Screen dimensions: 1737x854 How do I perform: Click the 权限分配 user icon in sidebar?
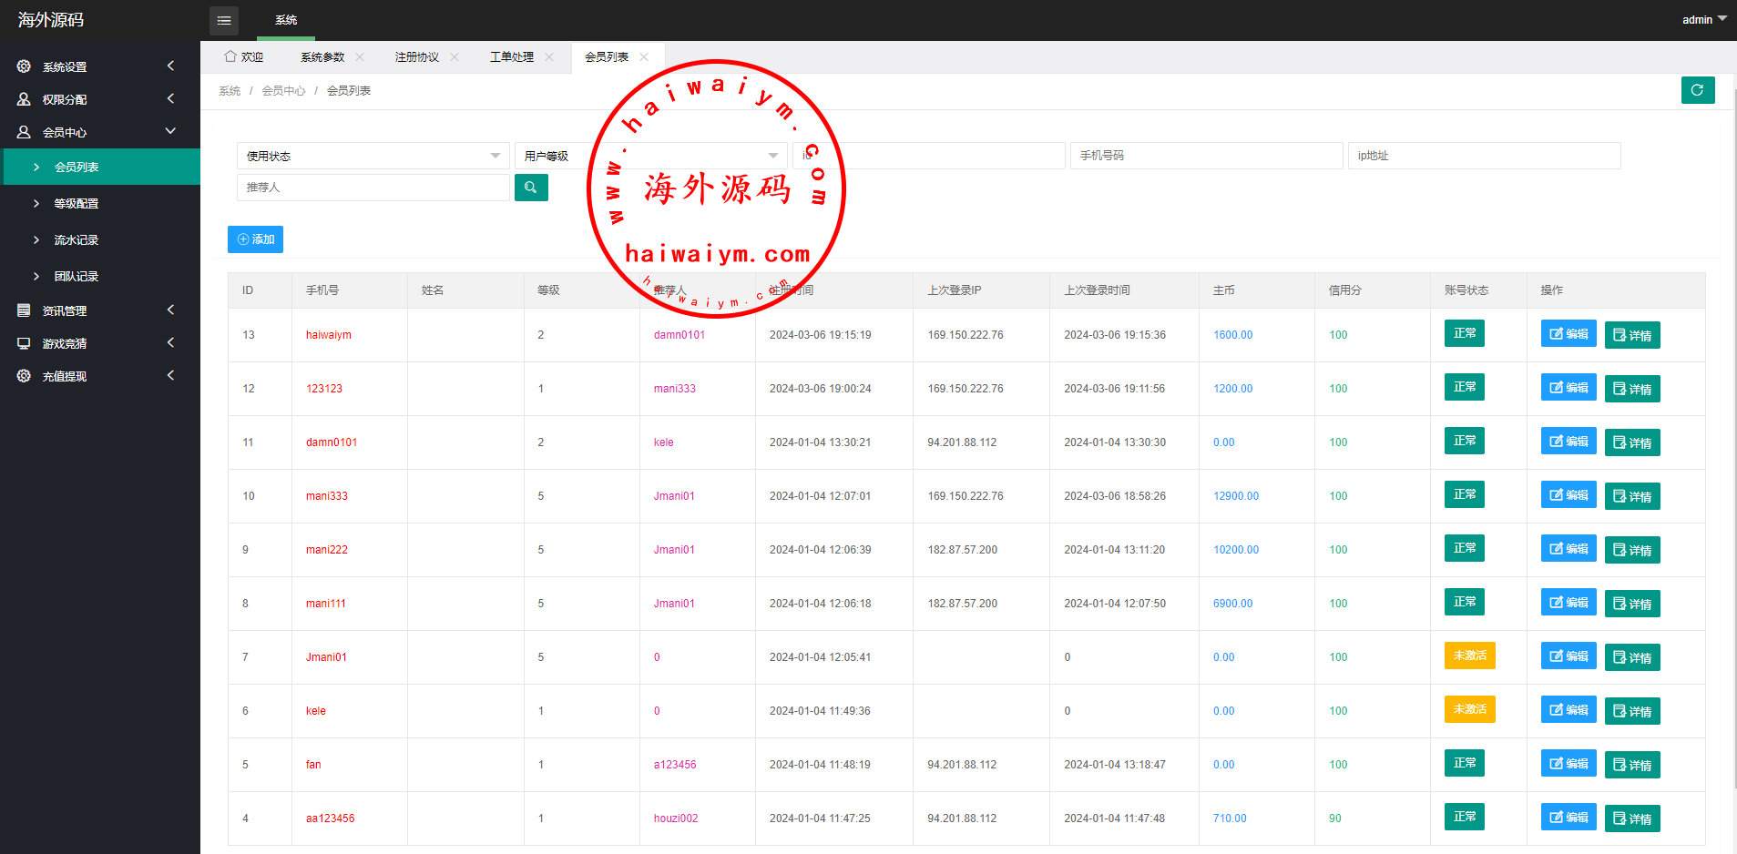[24, 99]
